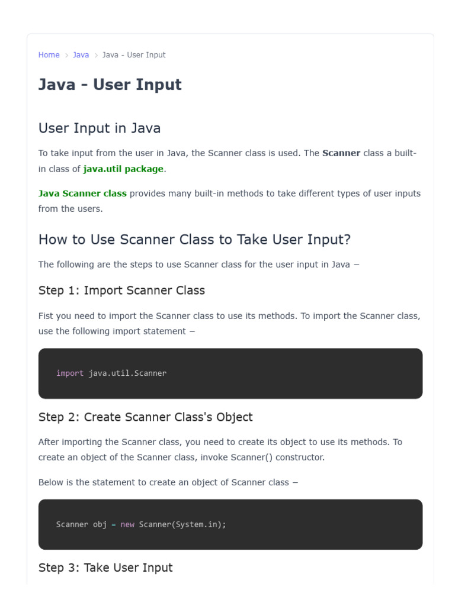Click the 'Step 1: Import Scanner Class' heading

click(x=121, y=290)
